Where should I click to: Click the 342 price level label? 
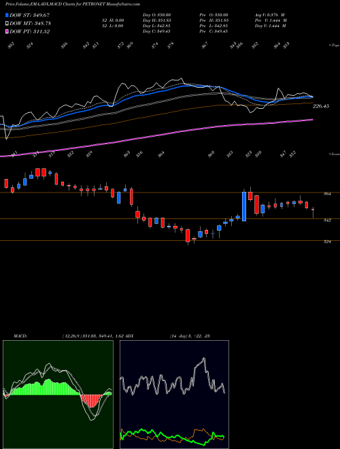[327, 220]
